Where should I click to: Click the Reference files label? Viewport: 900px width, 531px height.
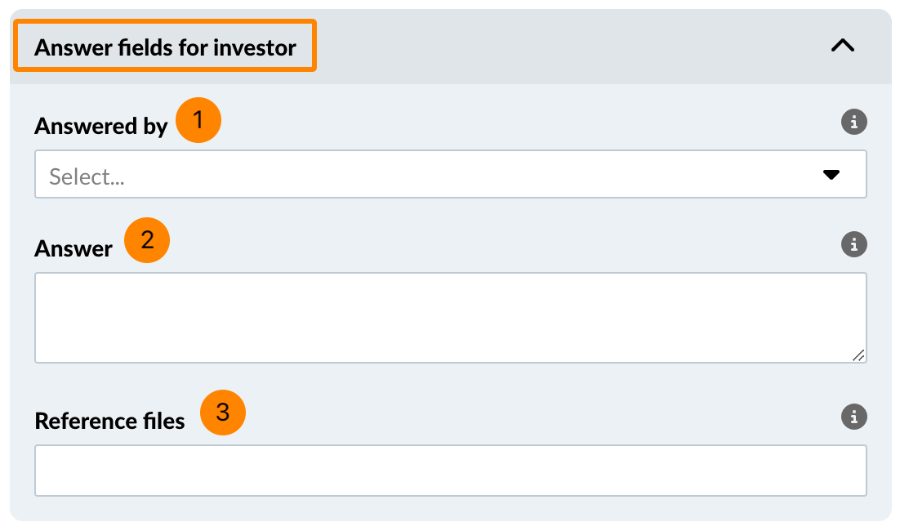[x=109, y=422]
